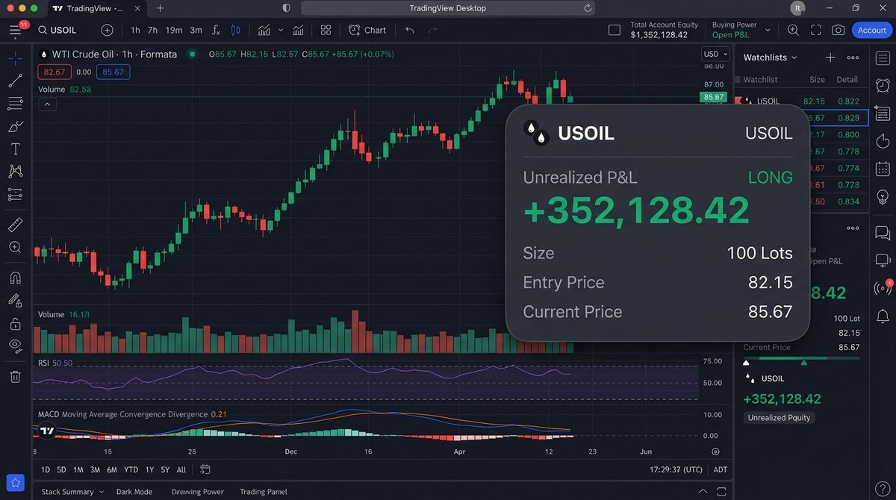Click the zoom in magnifier in top toolbar
Screen dimensions: 896x500
[x=793, y=30]
